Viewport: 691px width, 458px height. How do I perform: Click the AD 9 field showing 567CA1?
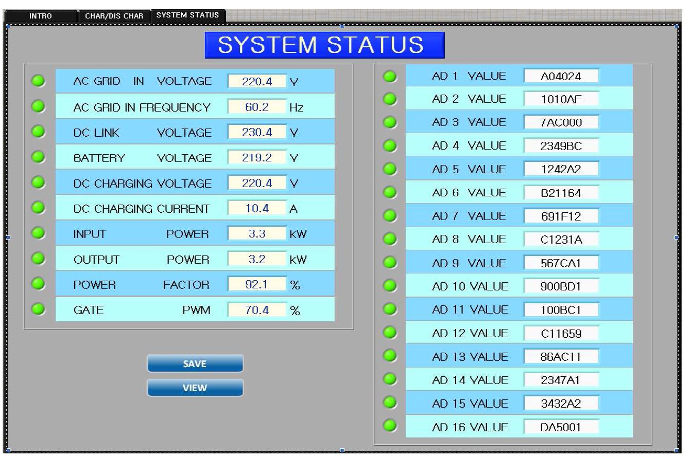[x=562, y=263]
